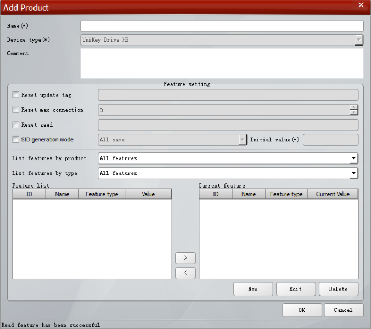
Task: Decrease the Reset max connection value
Action: pyautogui.click(x=354, y=112)
